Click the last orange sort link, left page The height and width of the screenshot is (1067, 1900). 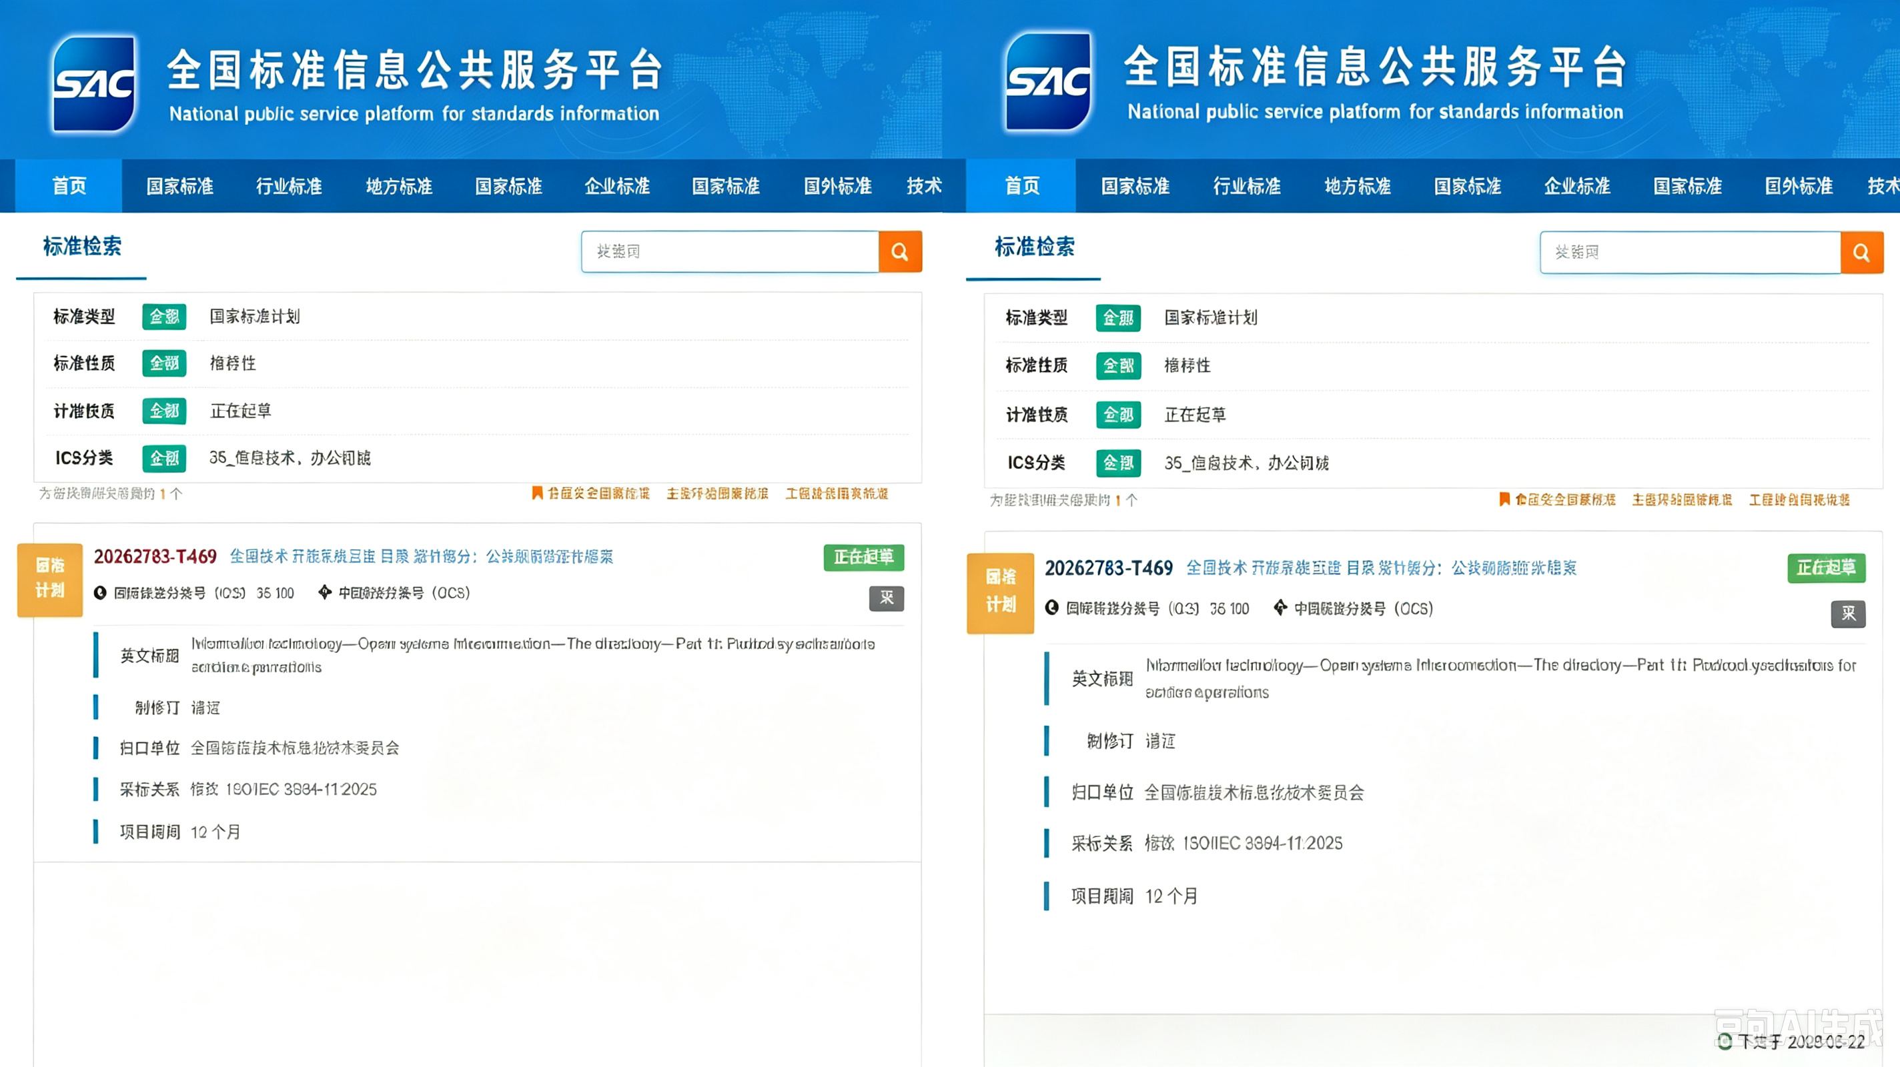(x=837, y=493)
